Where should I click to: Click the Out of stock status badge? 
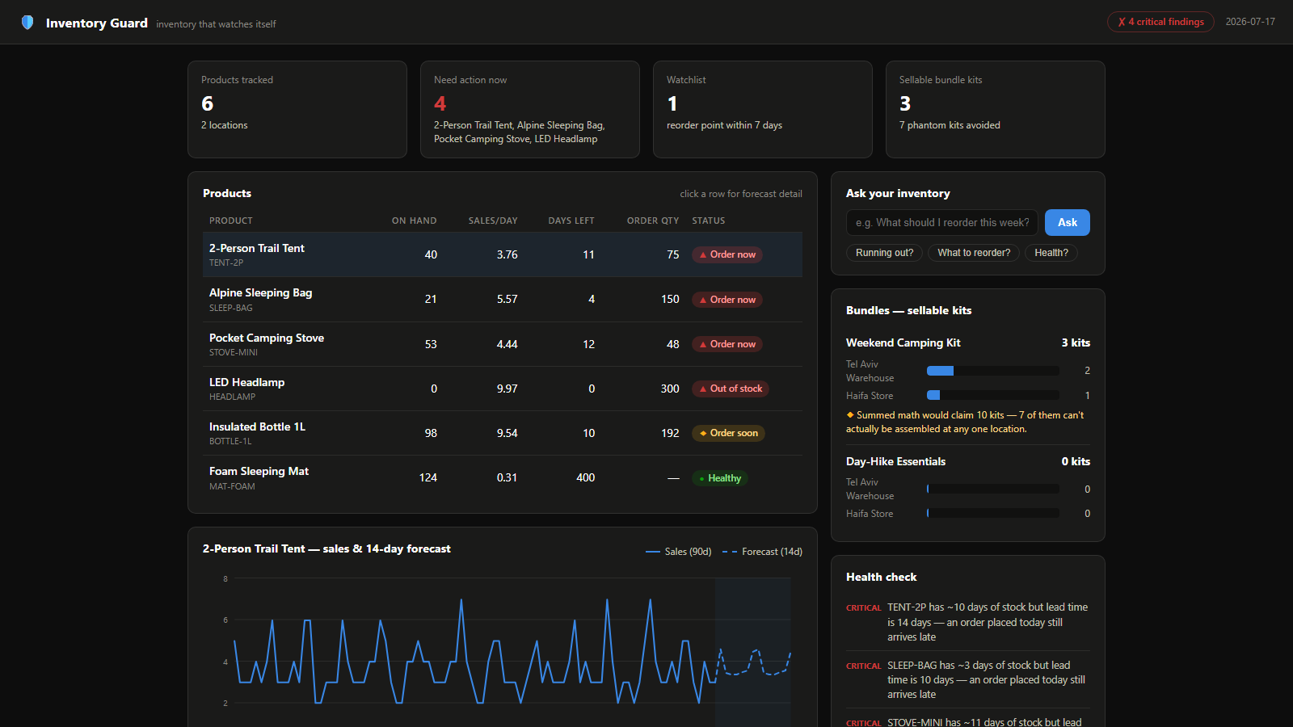tap(731, 389)
